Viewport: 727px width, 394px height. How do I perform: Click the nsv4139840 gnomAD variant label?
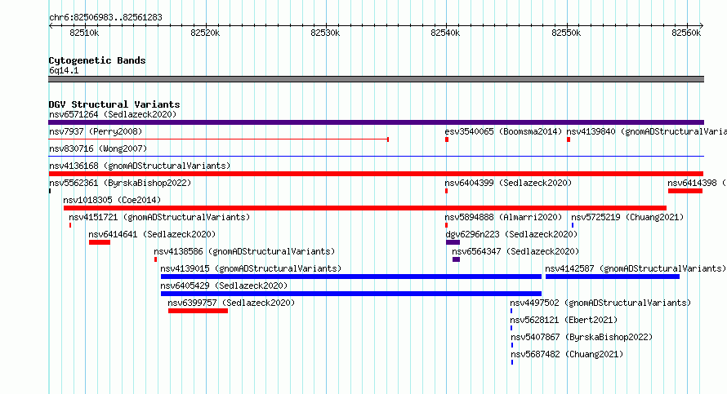tap(647, 131)
